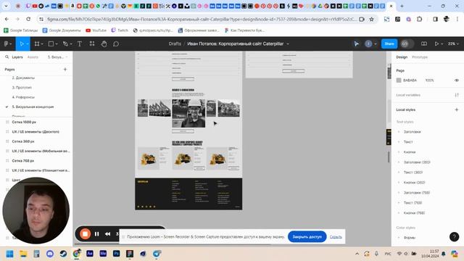The width and height of the screenshot is (464, 261).
Task: Click the page background color swatch
Action: coord(399,80)
